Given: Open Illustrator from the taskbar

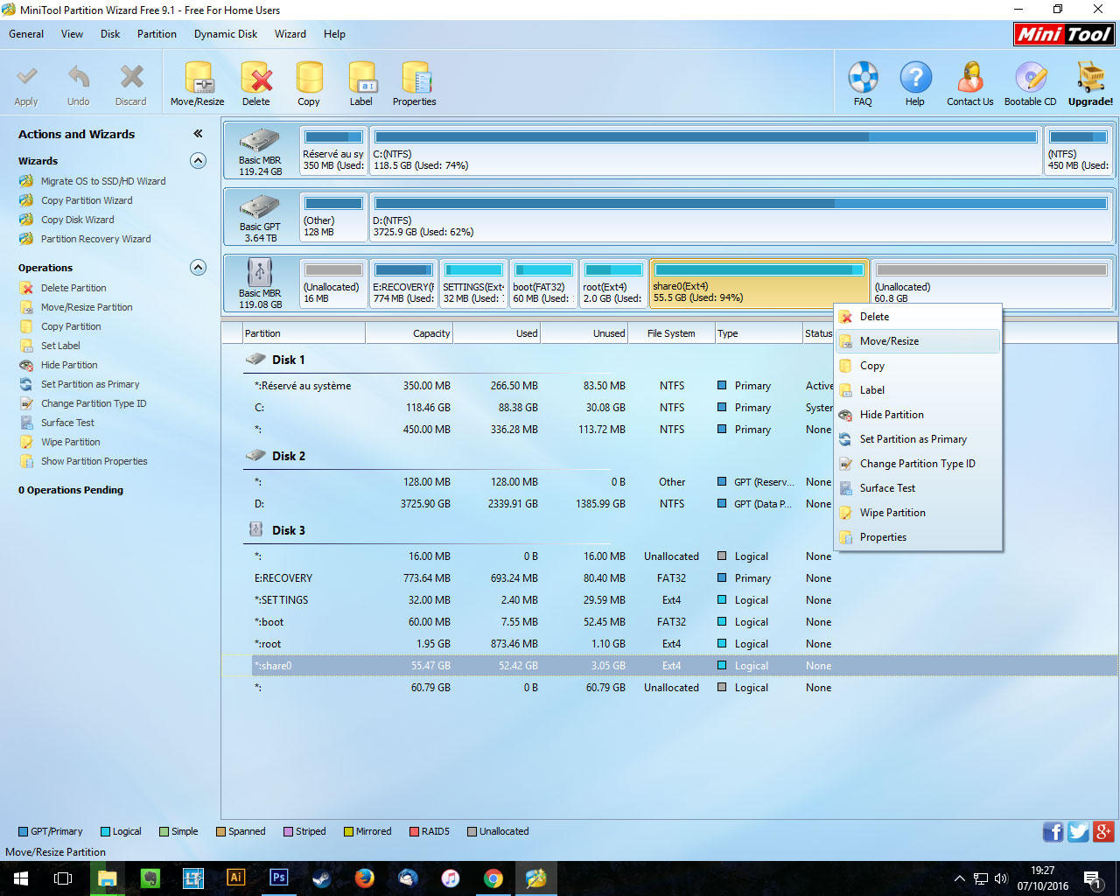Looking at the screenshot, I should [236, 878].
